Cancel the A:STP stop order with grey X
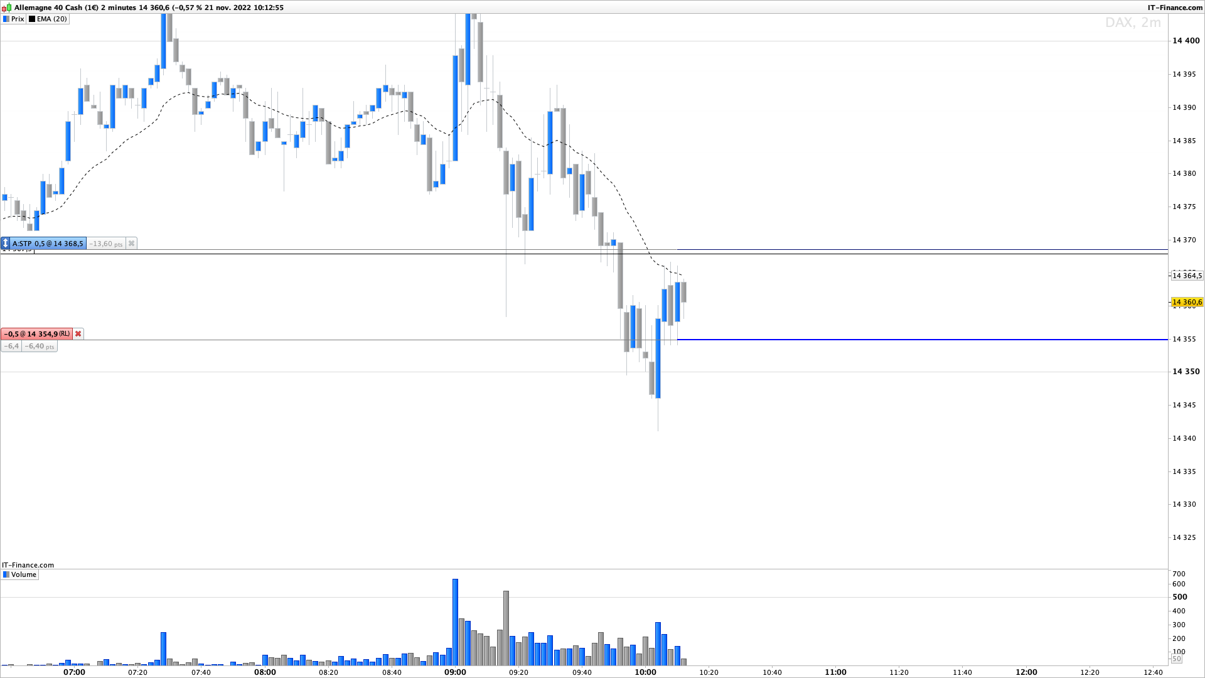Screen dimensions: 1205x678 click(131, 244)
